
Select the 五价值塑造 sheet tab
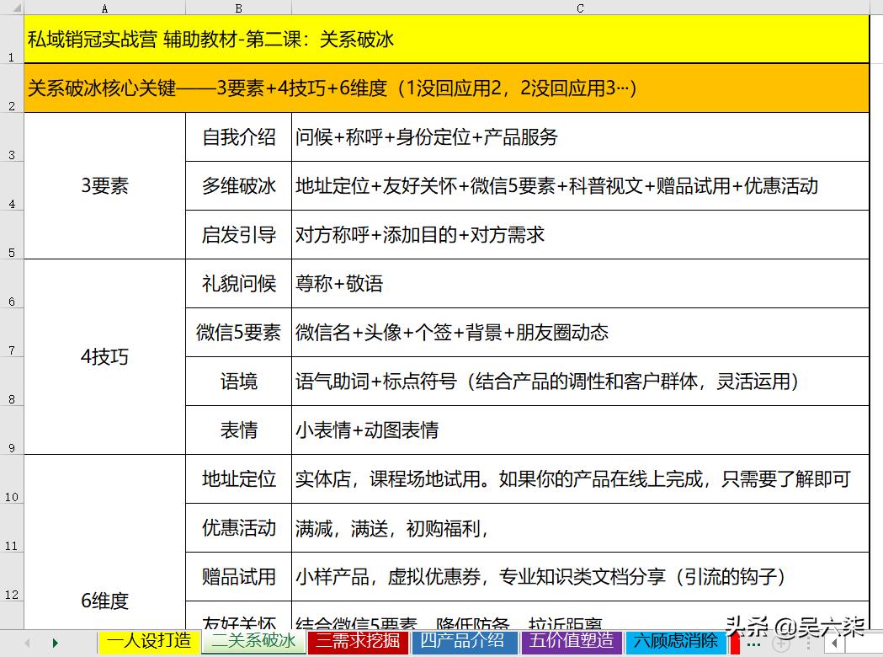571,642
